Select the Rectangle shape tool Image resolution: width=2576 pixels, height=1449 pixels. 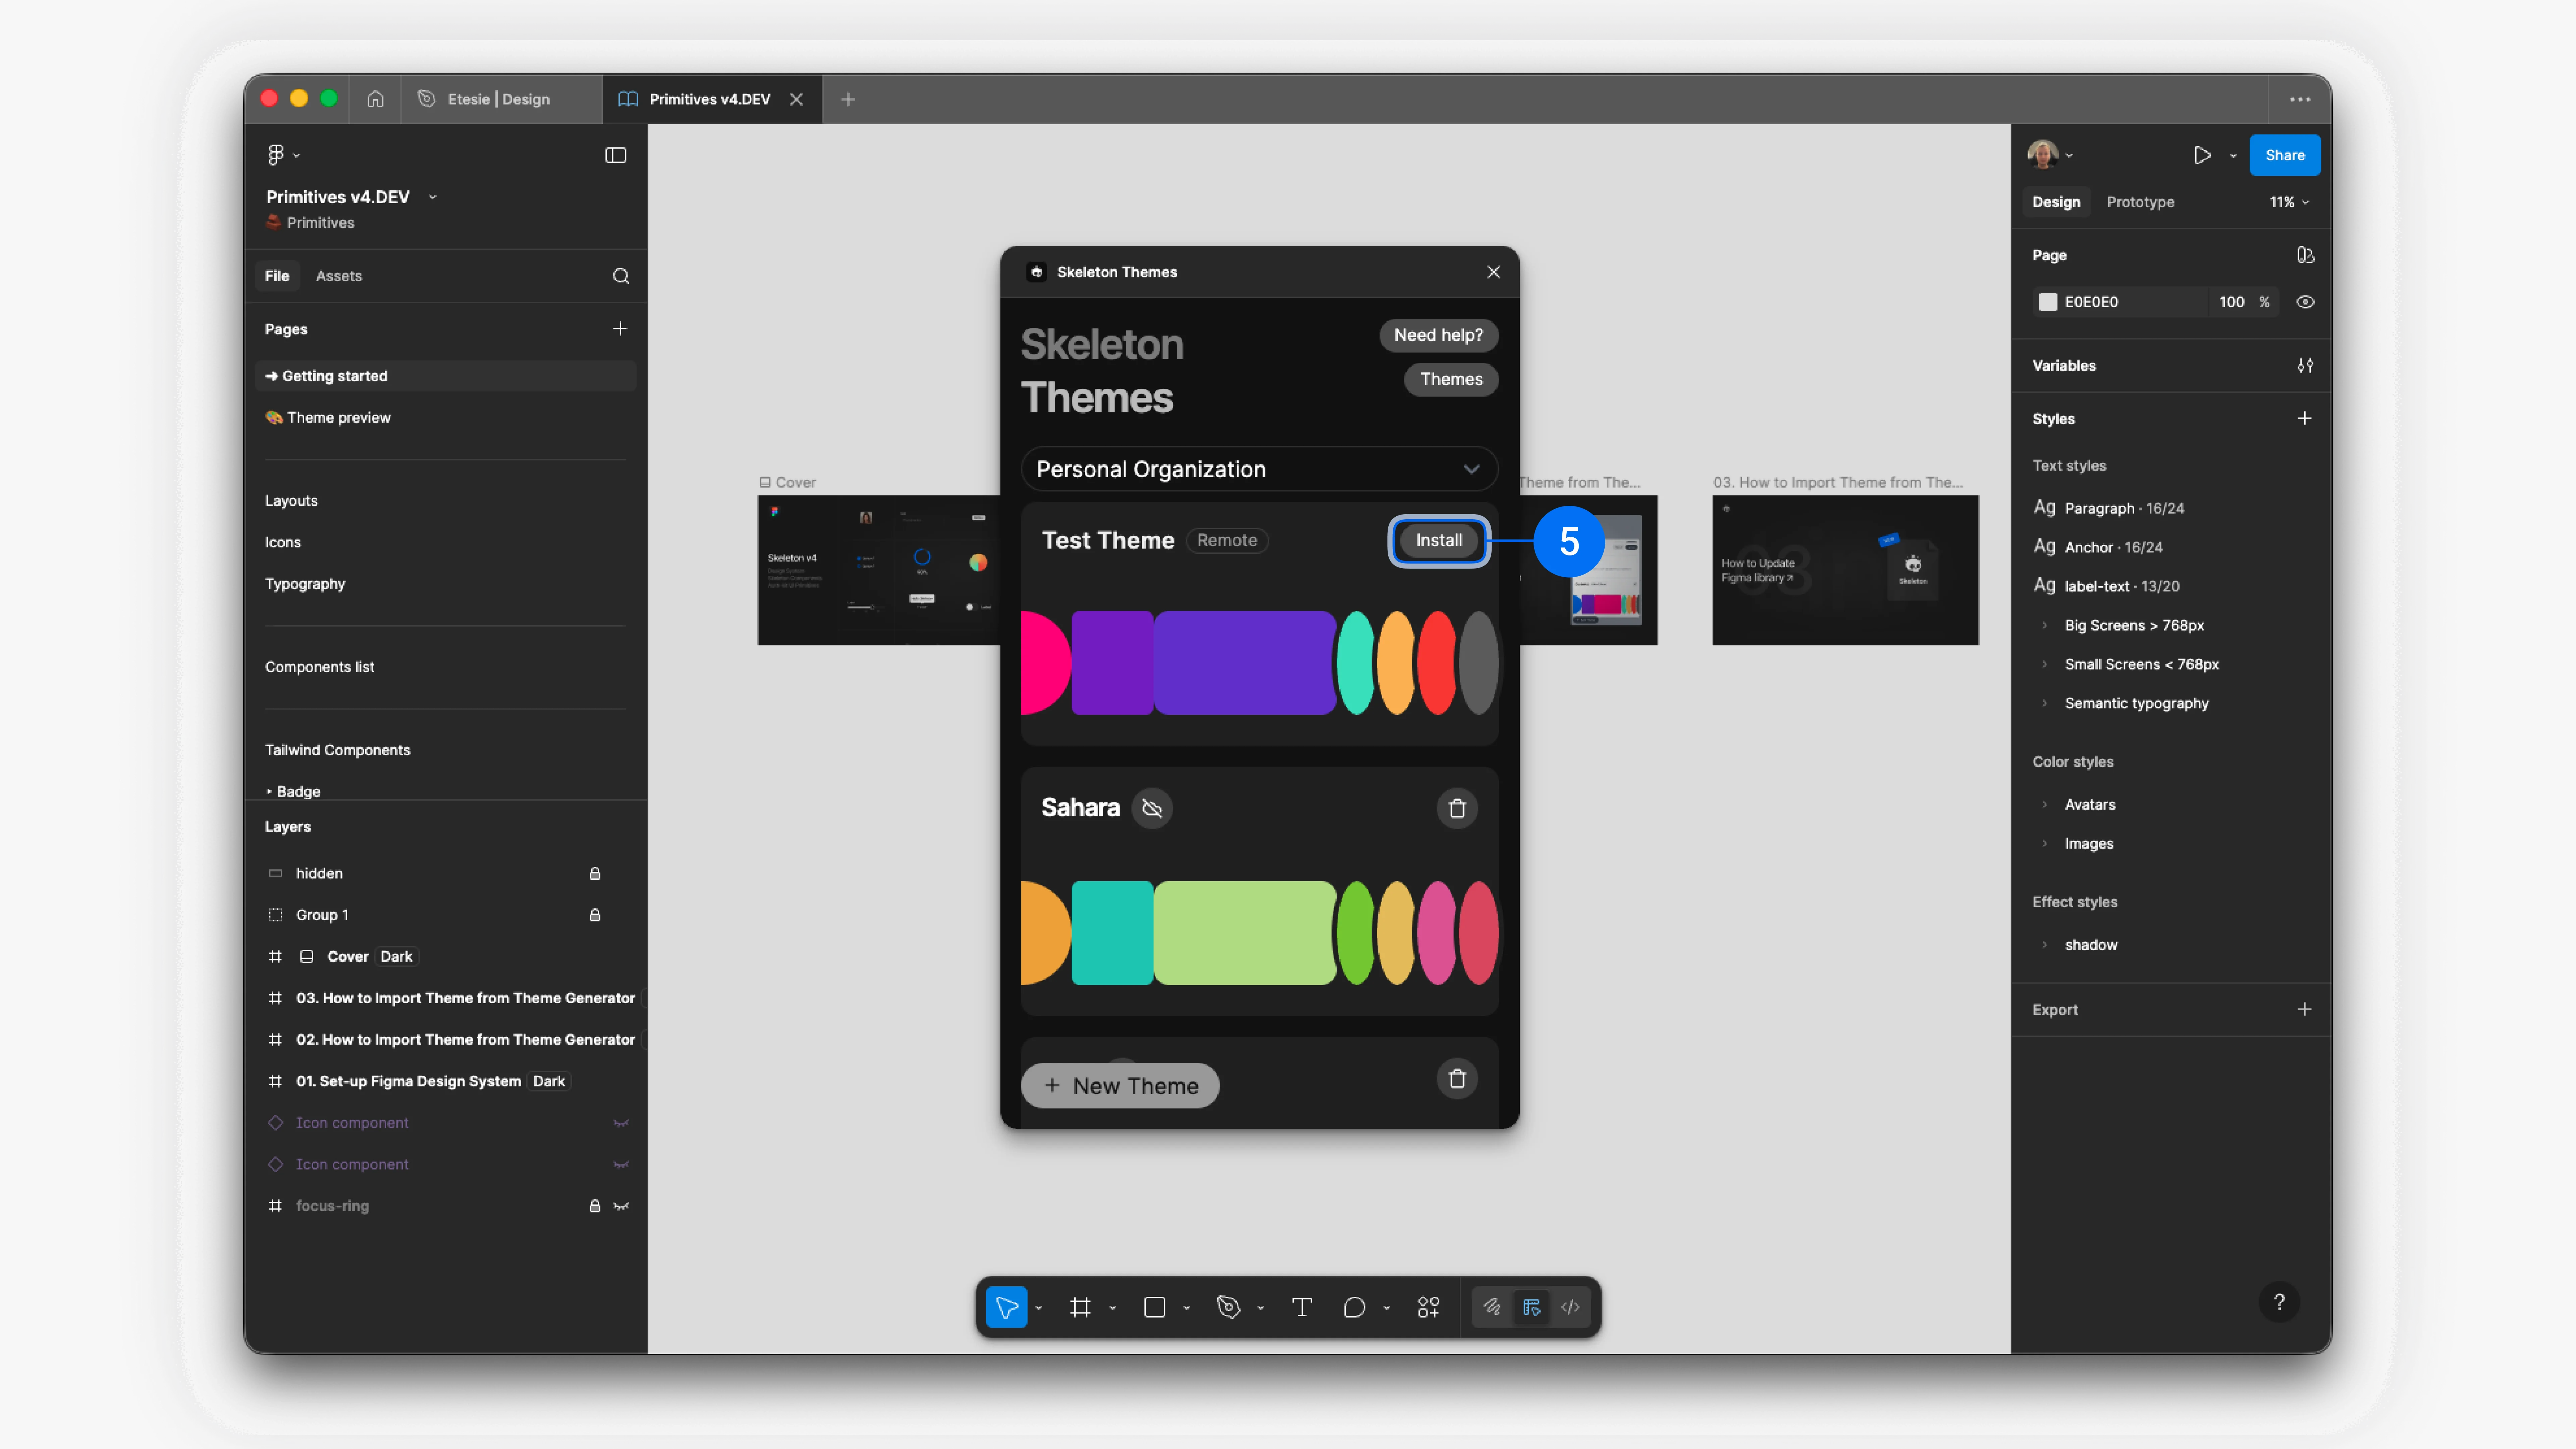pos(1155,1307)
